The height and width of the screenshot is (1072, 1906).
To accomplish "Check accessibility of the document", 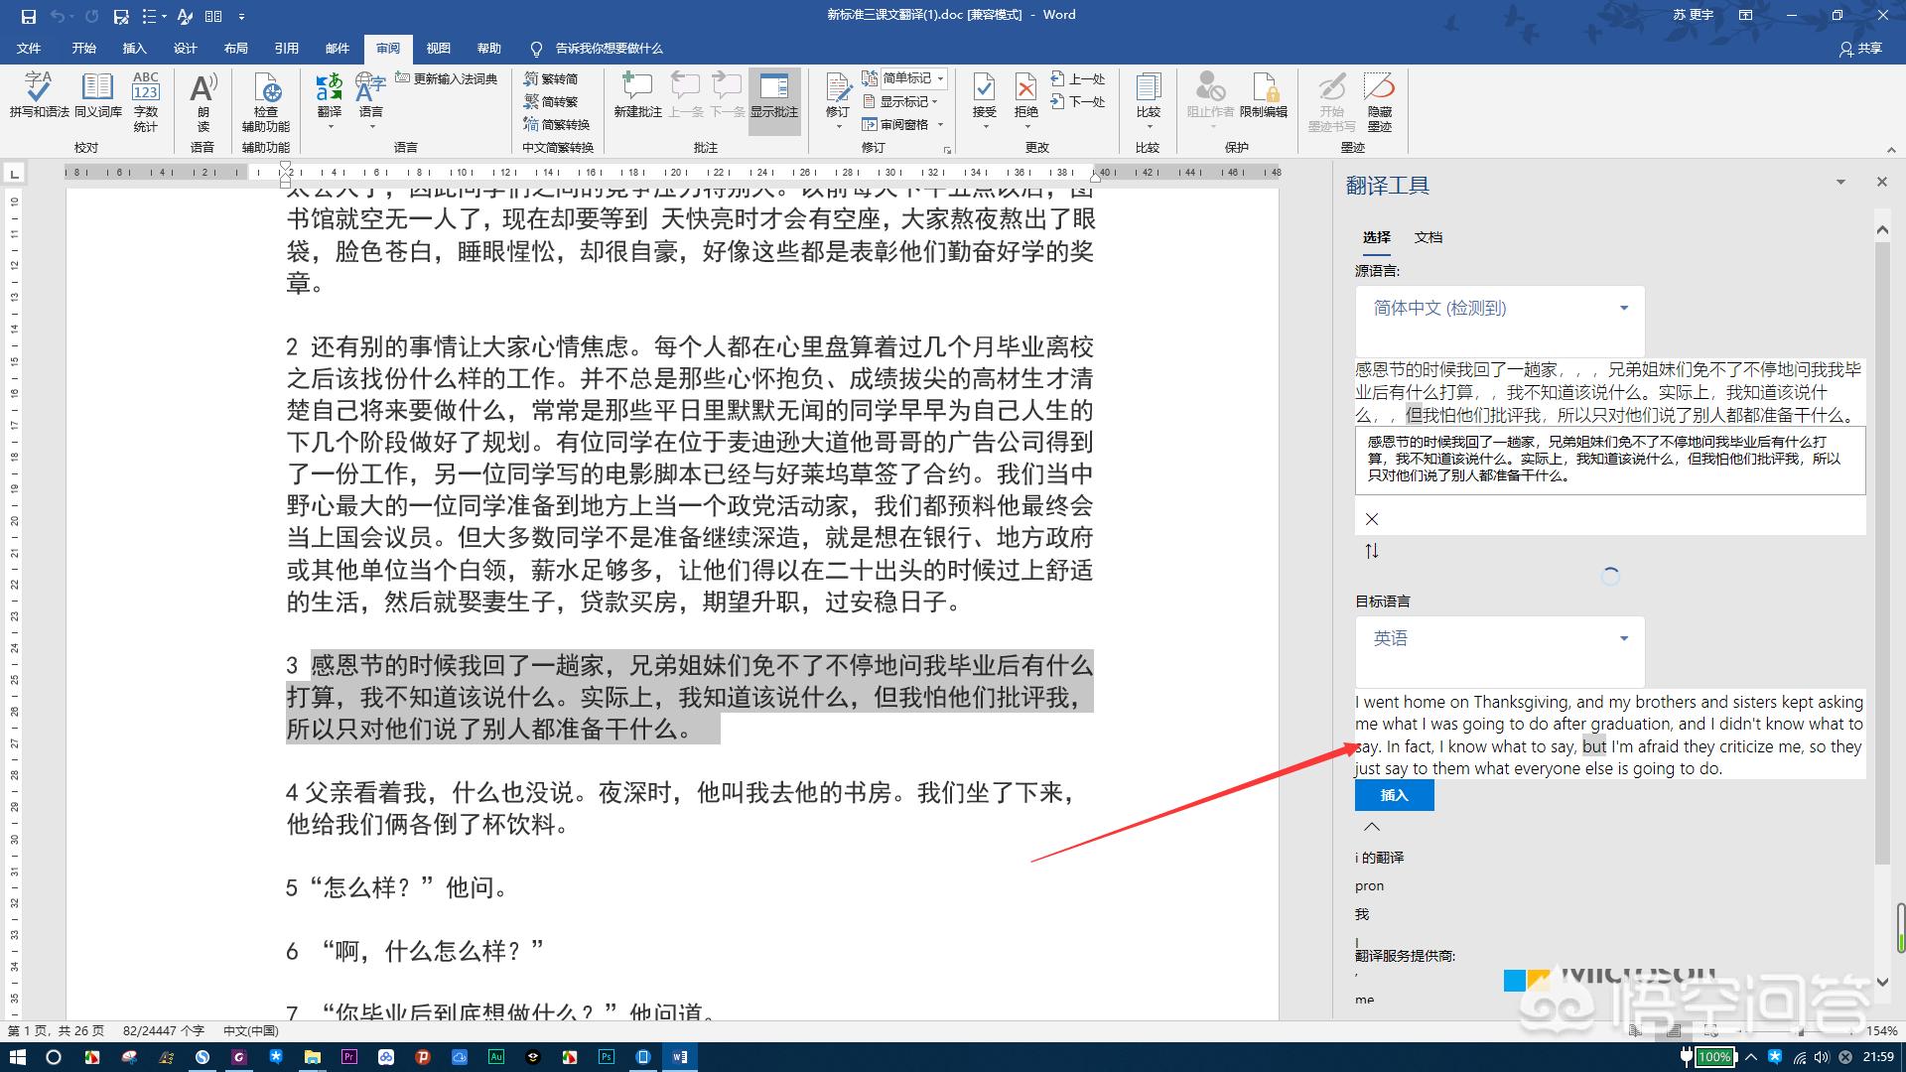I will [266, 101].
